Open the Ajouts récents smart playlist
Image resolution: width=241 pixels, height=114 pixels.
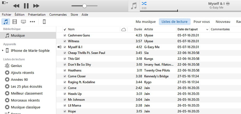[22, 73]
